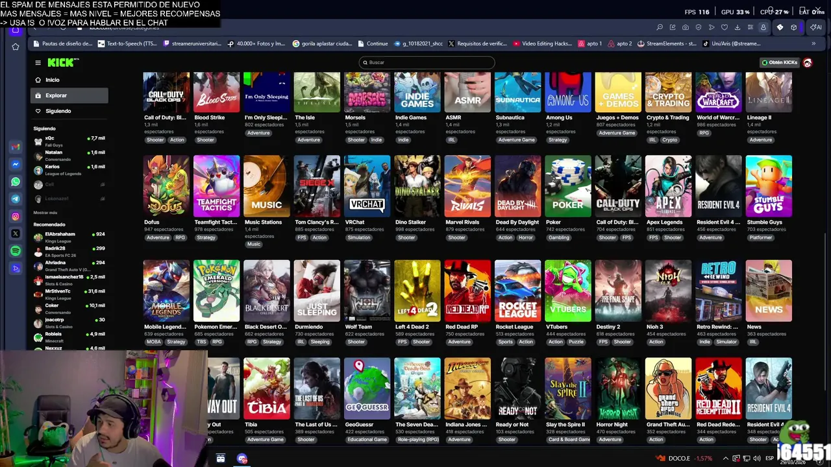Open 'Pautas de diseño' bookmark
The width and height of the screenshot is (831, 467).
click(62, 43)
